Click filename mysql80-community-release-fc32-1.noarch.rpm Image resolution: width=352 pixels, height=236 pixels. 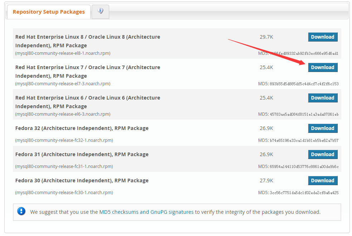click(x=64, y=140)
